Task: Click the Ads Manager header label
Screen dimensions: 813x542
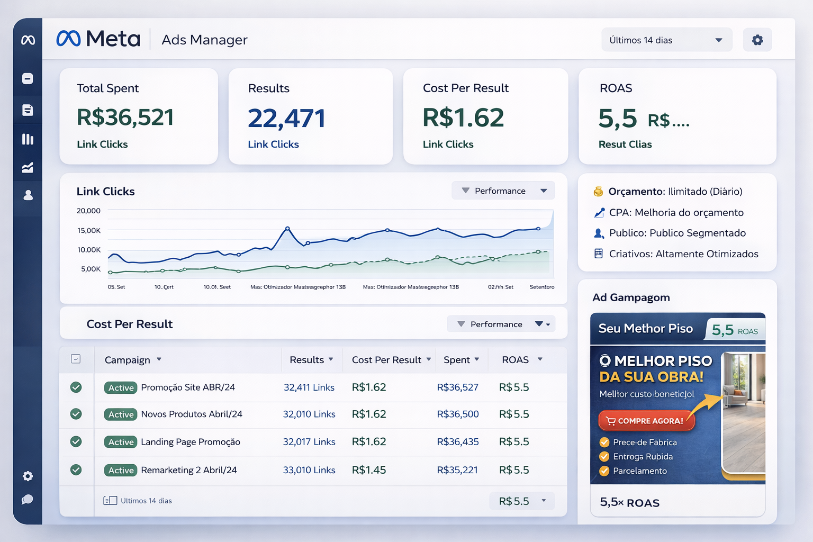Action: pyautogui.click(x=204, y=40)
